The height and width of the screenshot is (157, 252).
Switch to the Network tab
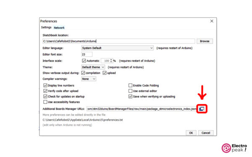coord(59,28)
